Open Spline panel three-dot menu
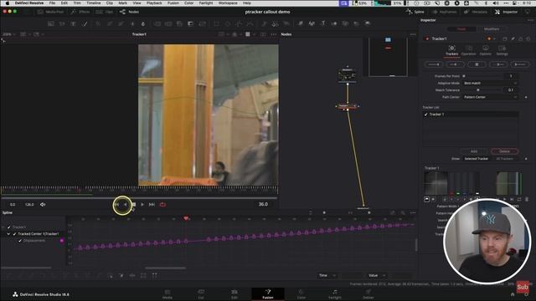Screen dimensions: 536x301 [x=413, y=212]
